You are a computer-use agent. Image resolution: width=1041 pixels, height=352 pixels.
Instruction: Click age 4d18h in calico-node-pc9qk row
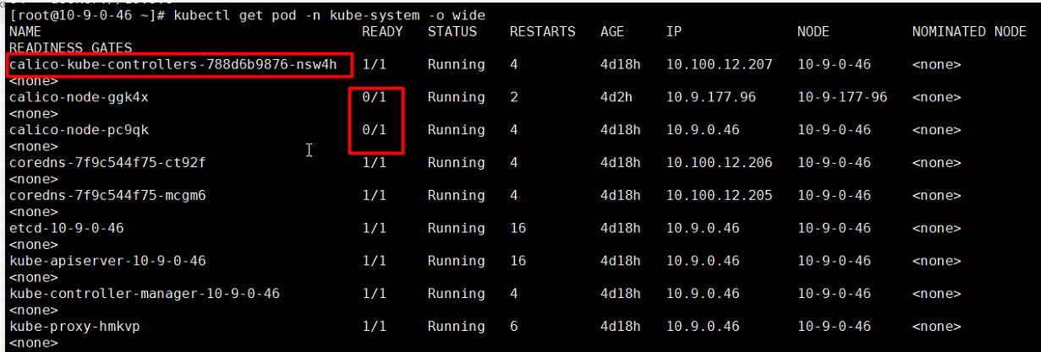coord(621,130)
